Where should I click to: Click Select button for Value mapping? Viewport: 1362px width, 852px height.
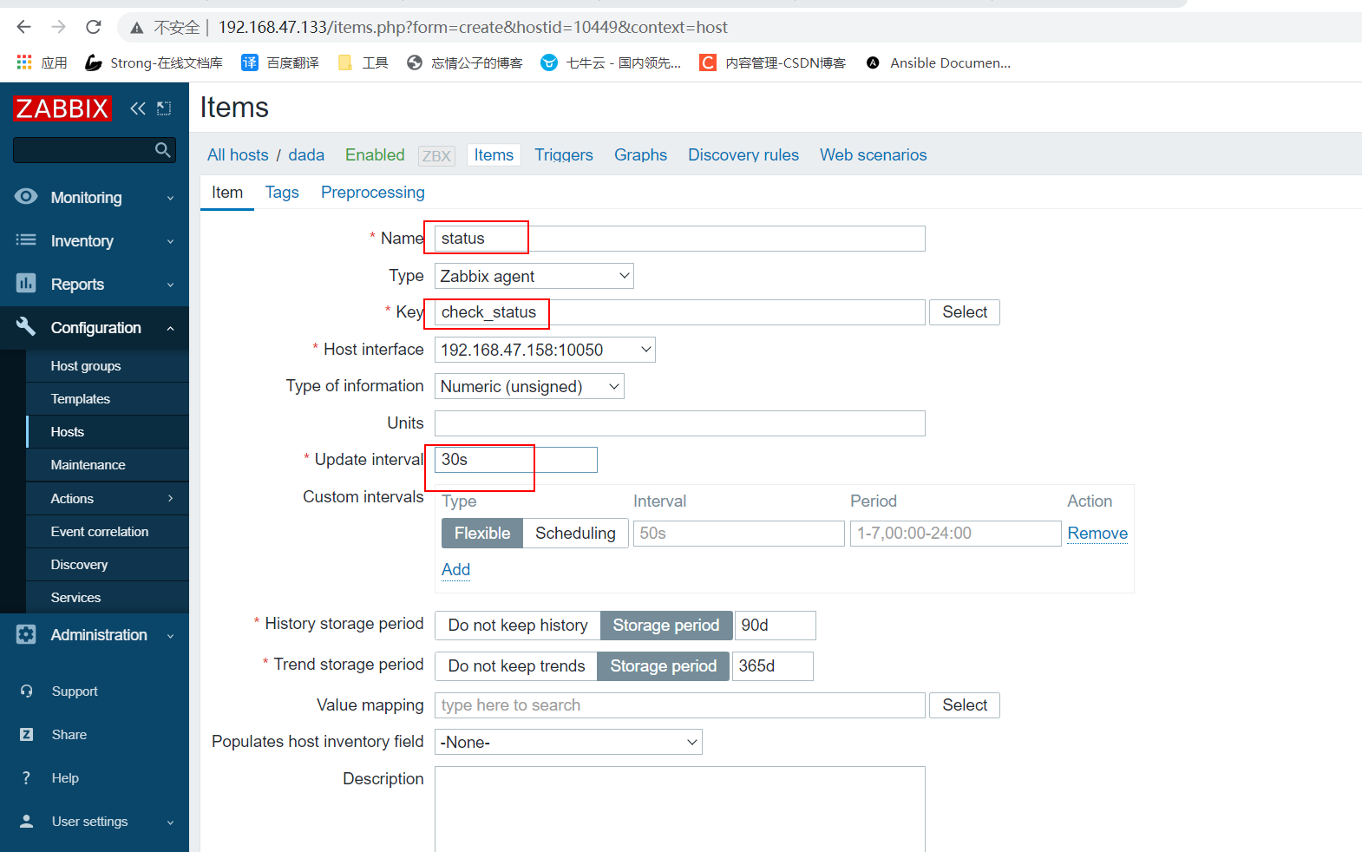click(x=965, y=705)
